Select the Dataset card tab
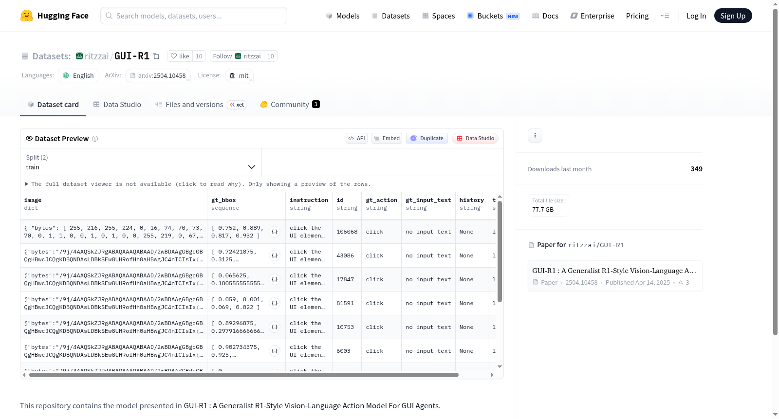Viewport: 779px width, 419px height. 53,104
